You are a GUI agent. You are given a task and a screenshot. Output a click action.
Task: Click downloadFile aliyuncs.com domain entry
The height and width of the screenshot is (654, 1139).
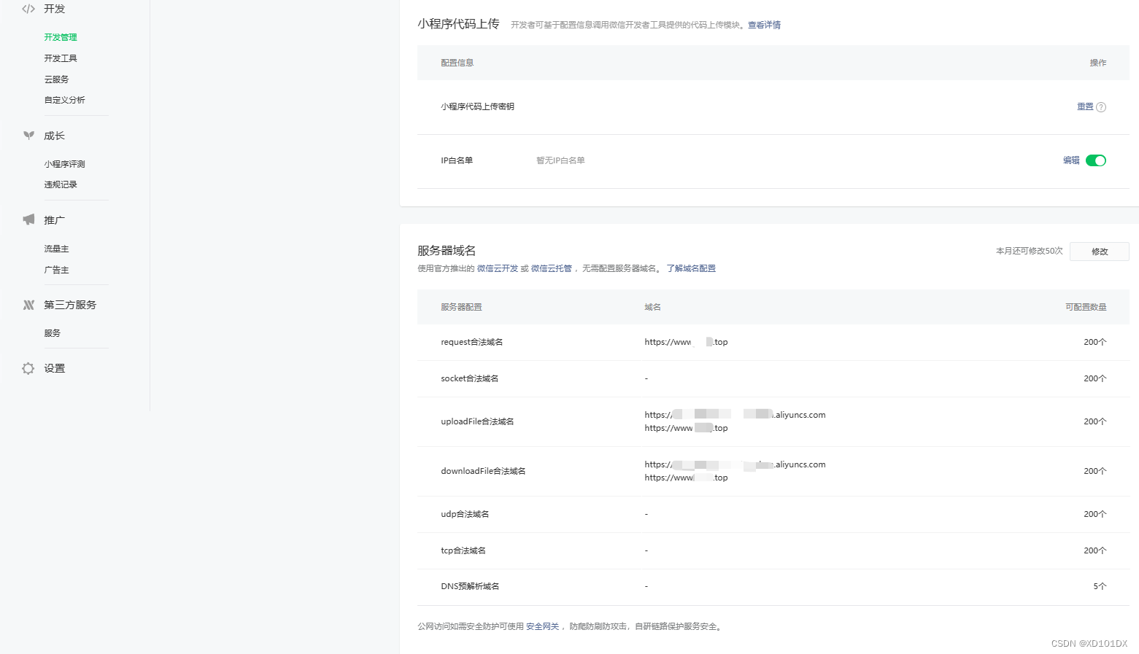point(735,464)
